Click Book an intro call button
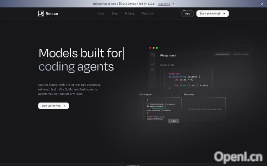267x166 pixels. 212,13
